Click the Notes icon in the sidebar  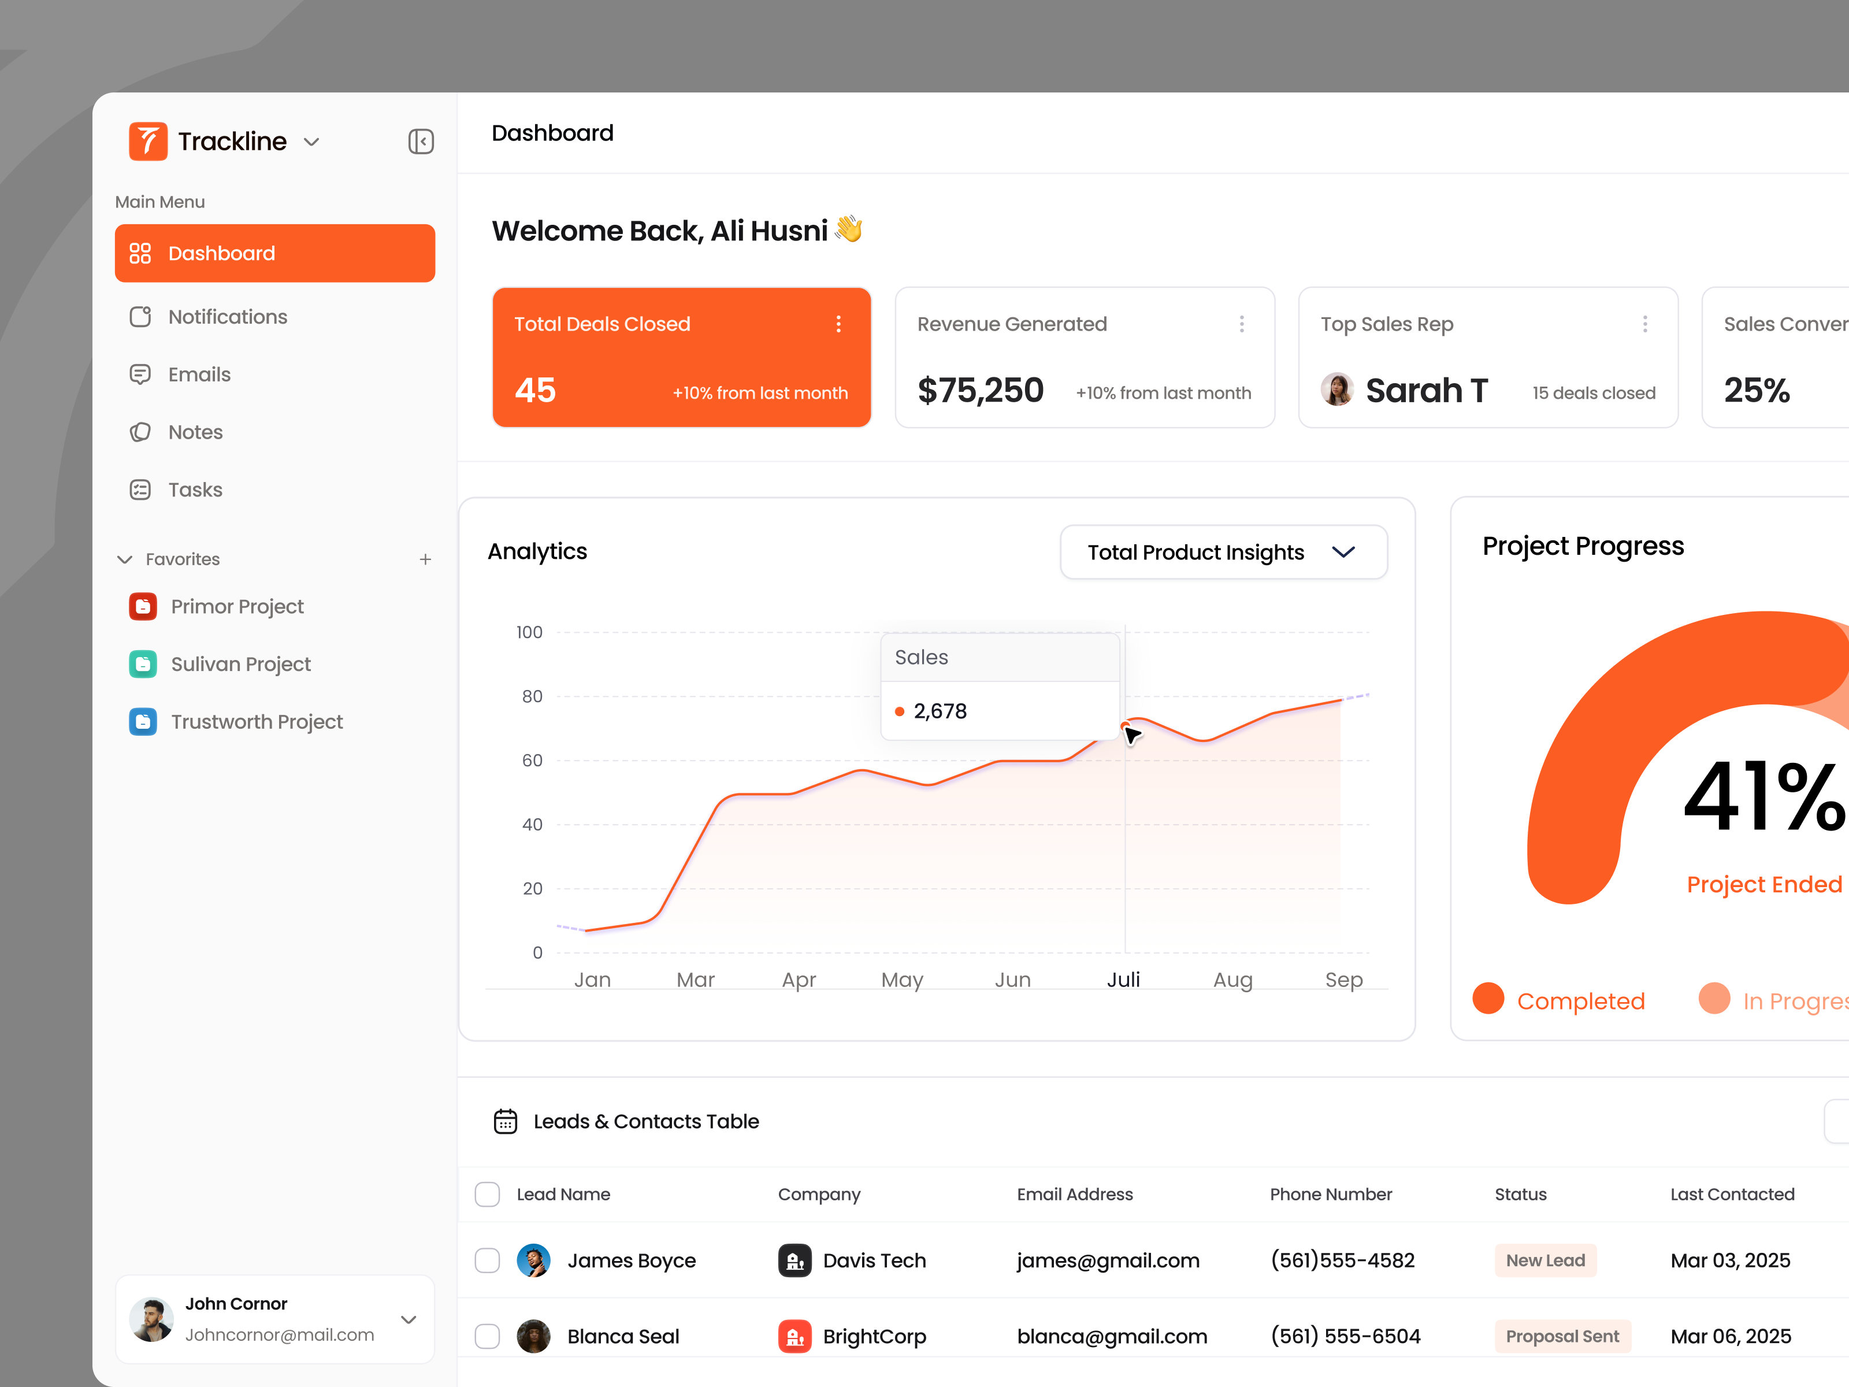pyautogui.click(x=140, y=432)
